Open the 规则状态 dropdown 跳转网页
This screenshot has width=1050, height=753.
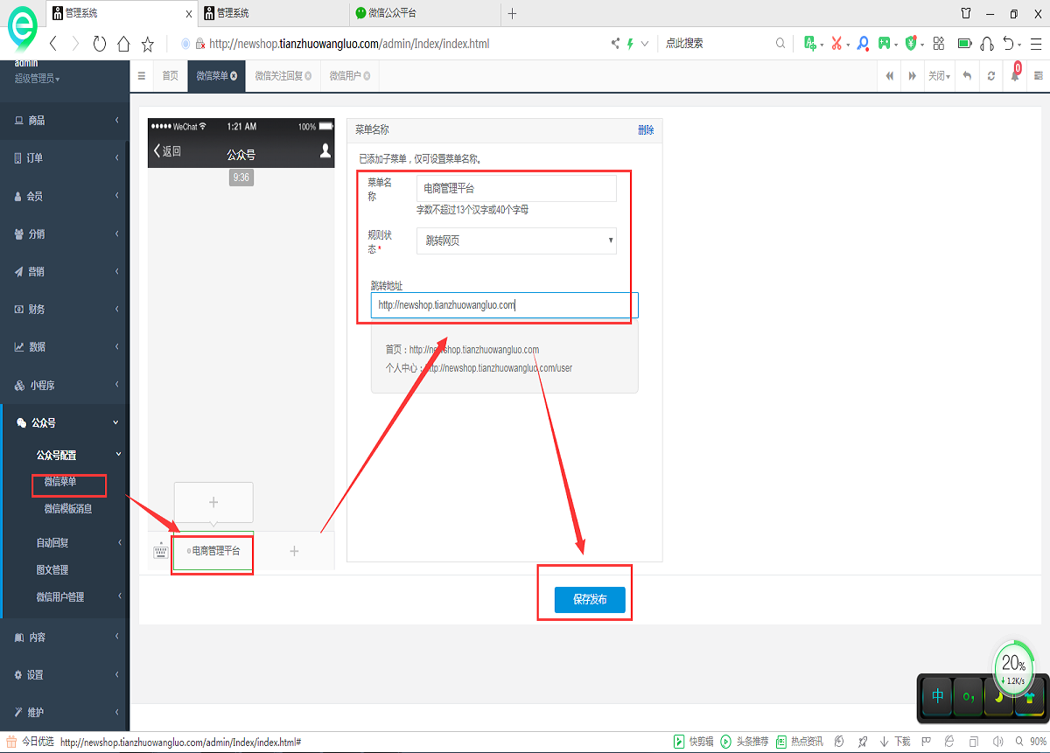click(516, 241)
